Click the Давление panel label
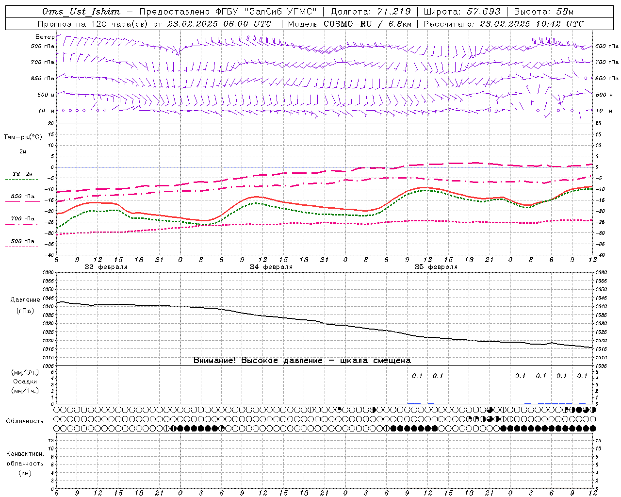Viewport: 621px width, 497px height. [x=25, y=300]
